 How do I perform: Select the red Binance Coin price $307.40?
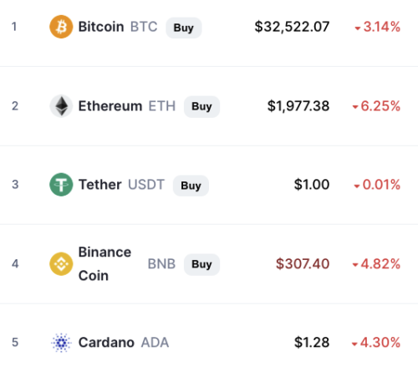[303, 264]
